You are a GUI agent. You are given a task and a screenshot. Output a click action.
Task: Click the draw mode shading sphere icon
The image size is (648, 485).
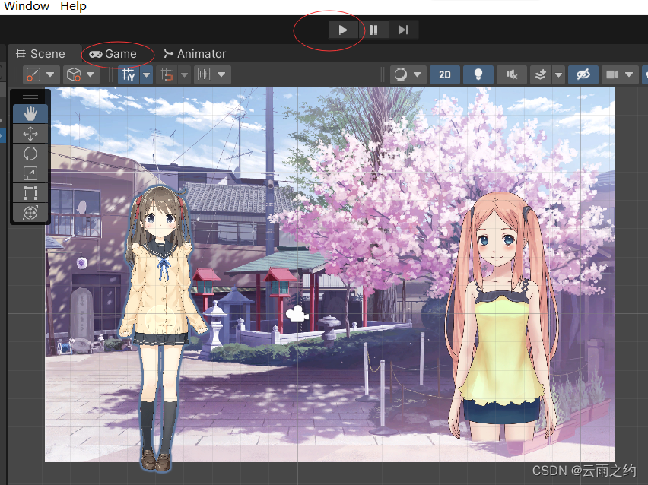[x=401, y=74]
